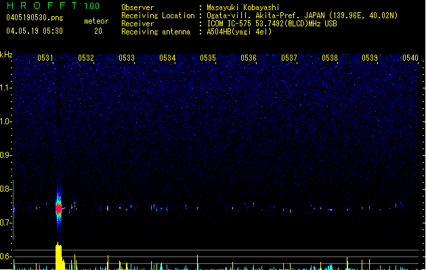426x270 pixels.
Task: Click the 0.9 kHz axis label
Action: tap(6, 155)
